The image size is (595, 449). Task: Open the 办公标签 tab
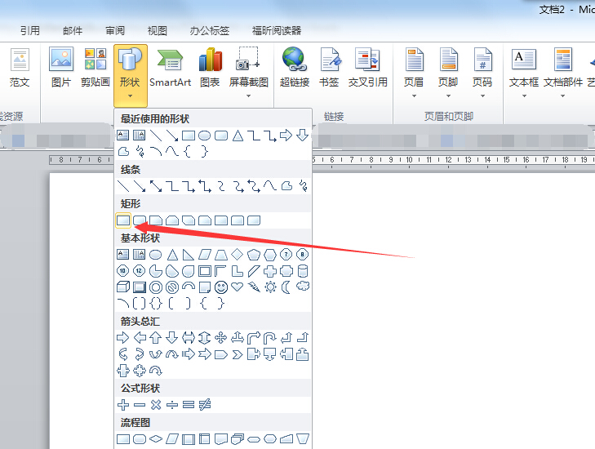point(210,31)
